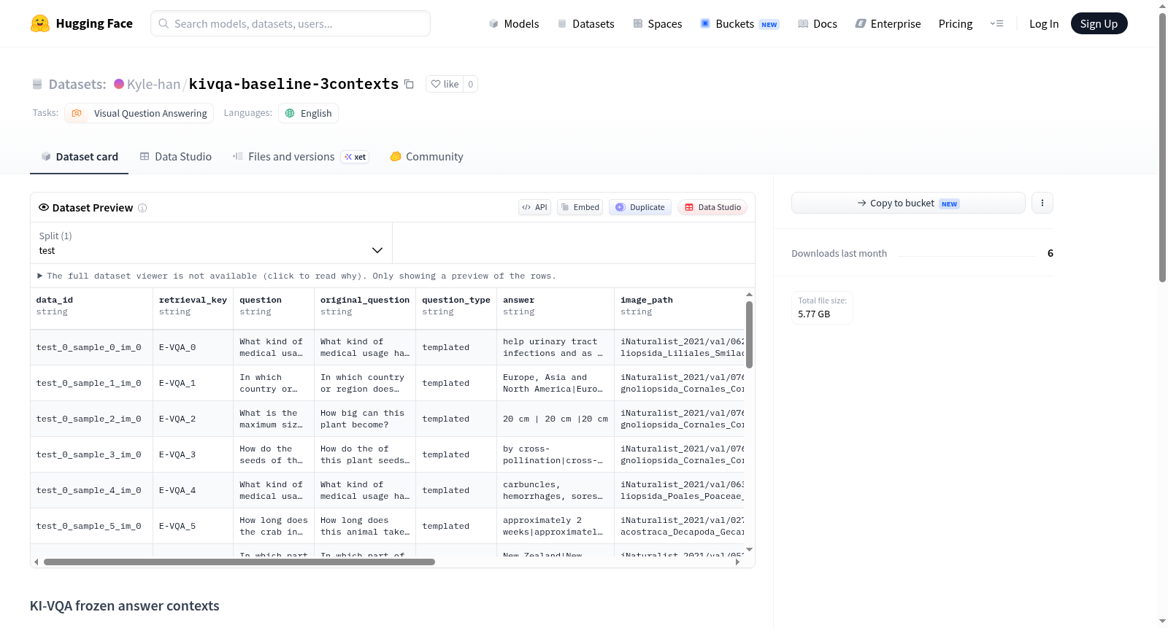Go to Spaces in top navigation

pyautogui.click(x=658, y=23)
